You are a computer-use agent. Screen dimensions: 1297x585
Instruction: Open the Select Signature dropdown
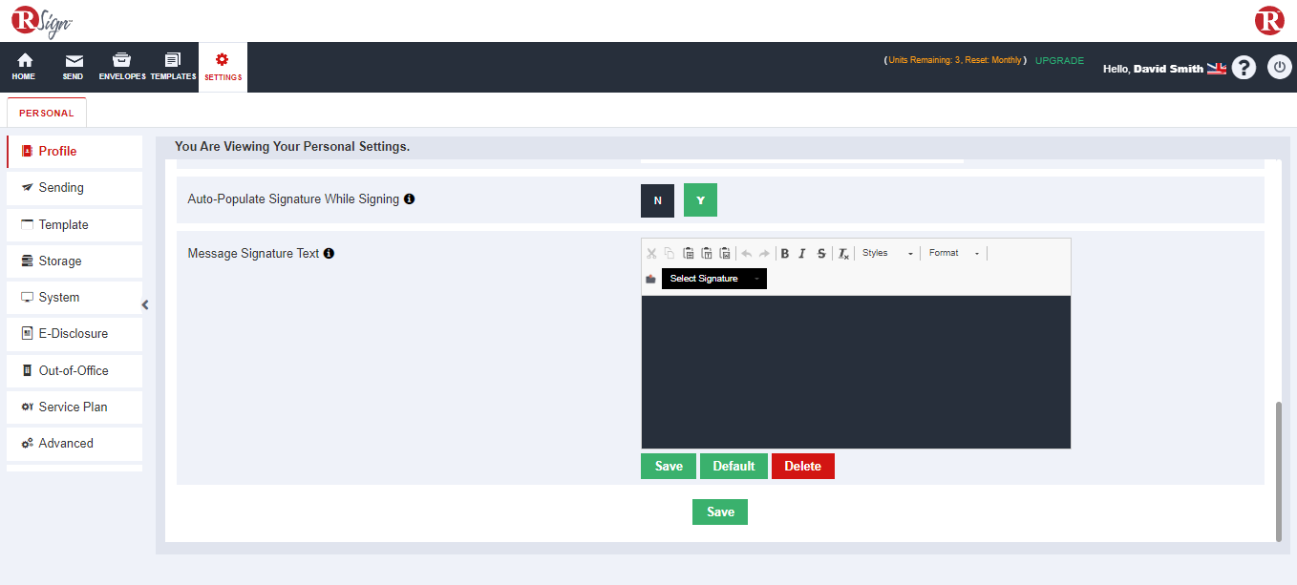(713, 278)
